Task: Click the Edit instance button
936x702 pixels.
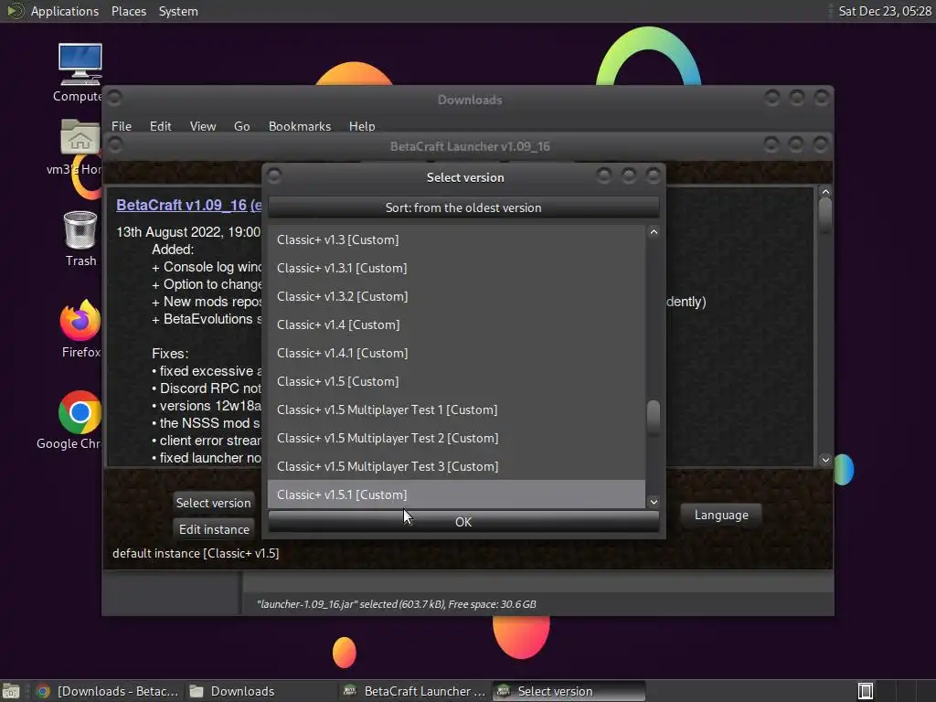Action: click(x=214, y=529)
